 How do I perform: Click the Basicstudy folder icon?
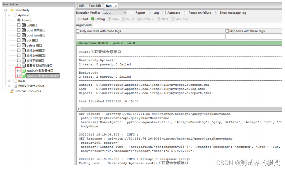tap(12, 10)
